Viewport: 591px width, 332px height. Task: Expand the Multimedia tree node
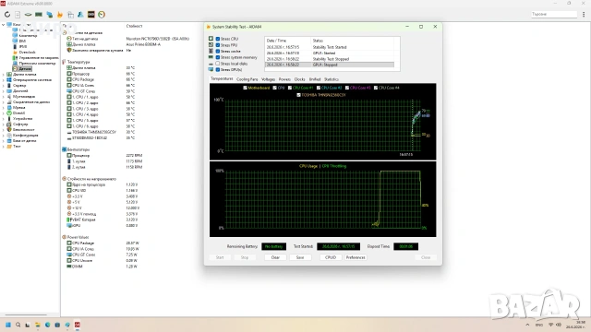pos(4,96)
